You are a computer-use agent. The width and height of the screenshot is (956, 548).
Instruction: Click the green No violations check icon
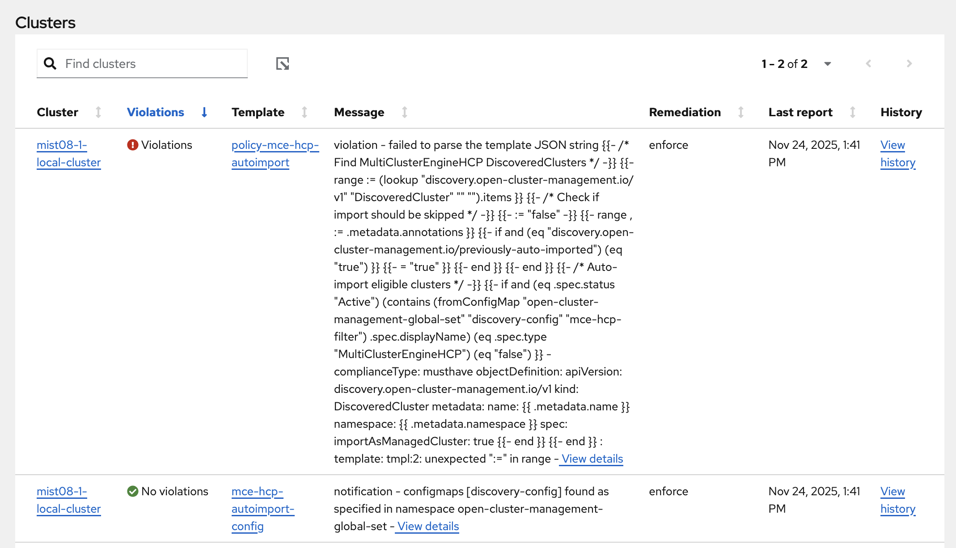coord(133,491)
